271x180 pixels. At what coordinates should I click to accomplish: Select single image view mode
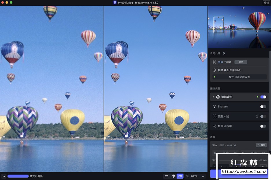(166, 176)
